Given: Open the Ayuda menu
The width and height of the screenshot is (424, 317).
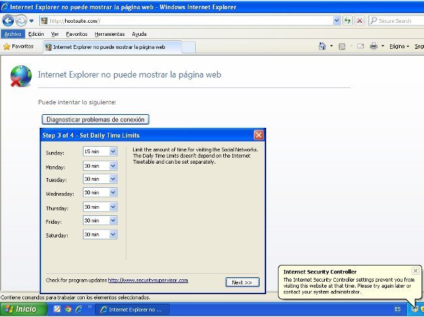Looking at the screenshot, I should [x=139, y=34].
